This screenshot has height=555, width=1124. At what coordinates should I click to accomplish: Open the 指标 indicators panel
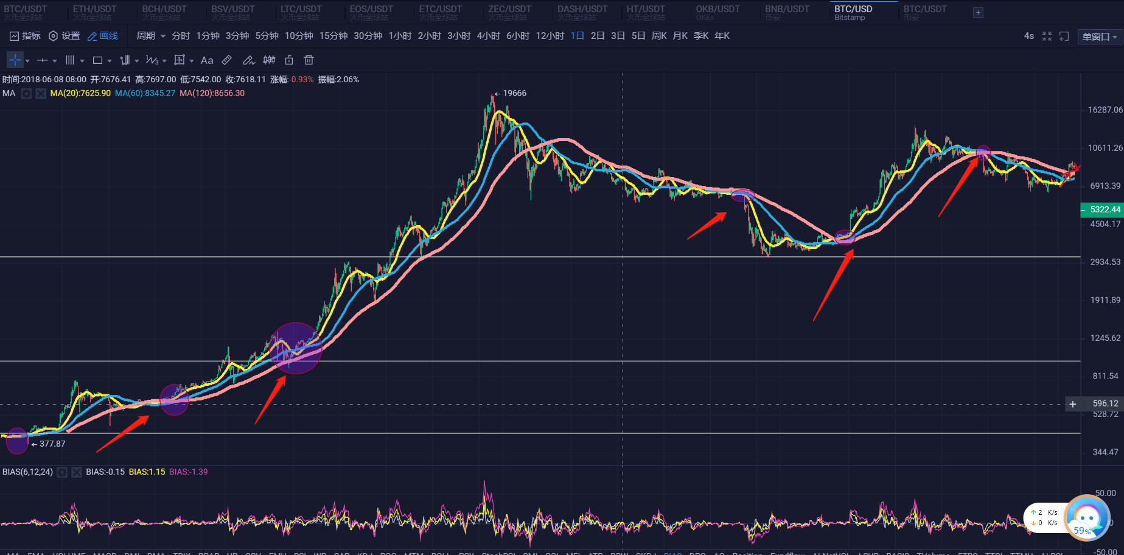click(x=25, y=36)
